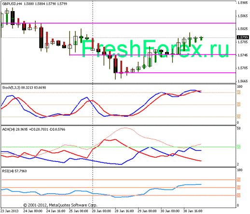Screen dimensions: 250x214
Task: Select the middle magenta horizontal line near 1.5745
Action: pyautogui.click(x=153, y=55)
